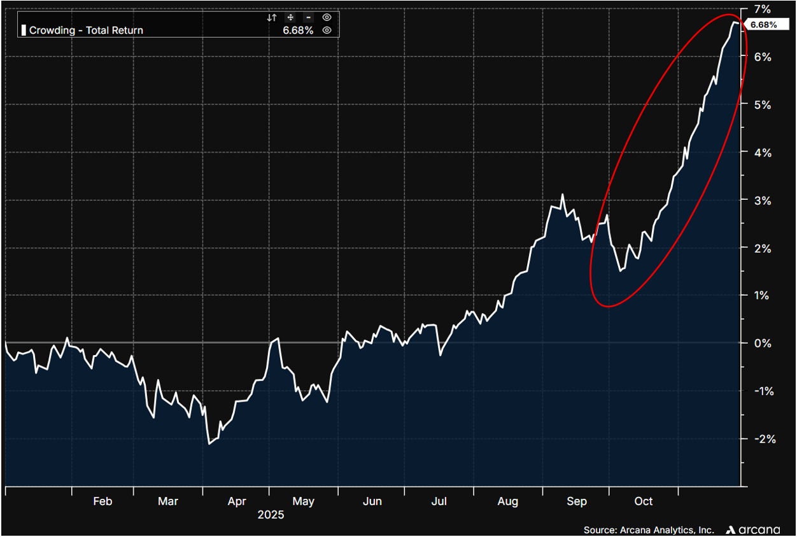This screenshot has width=797, height=537.
Task: Click the 2025 year label below the axis
Action: [271, 515]
